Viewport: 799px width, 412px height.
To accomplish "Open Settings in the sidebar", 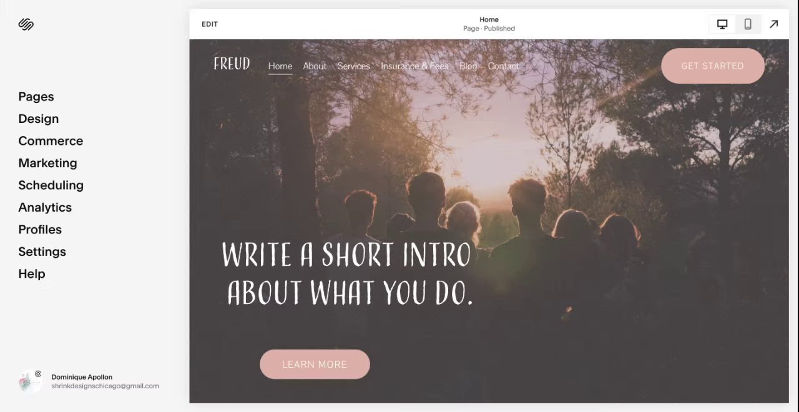I will [x=42, y=252].
